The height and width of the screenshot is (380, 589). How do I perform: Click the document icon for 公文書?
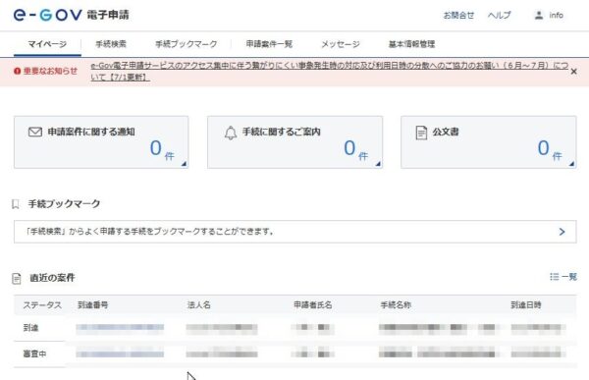click(421, 133)
